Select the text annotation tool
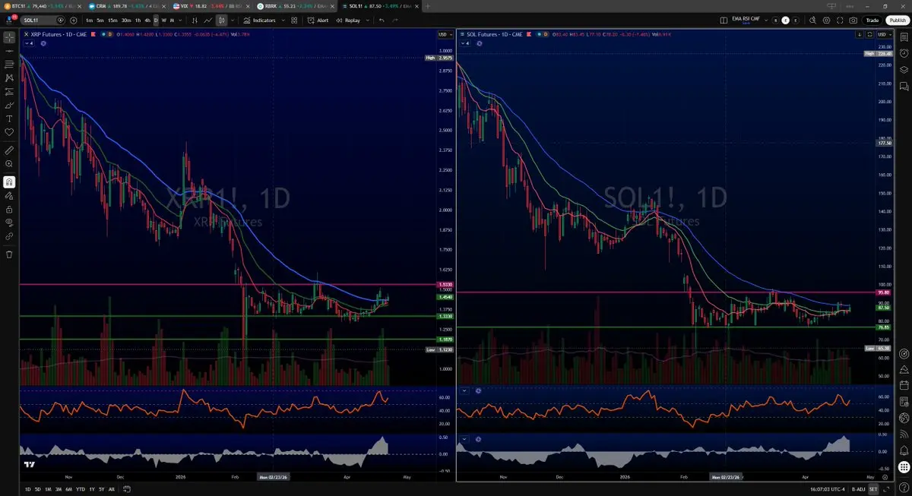912x496 pixels. click(9, 118)
